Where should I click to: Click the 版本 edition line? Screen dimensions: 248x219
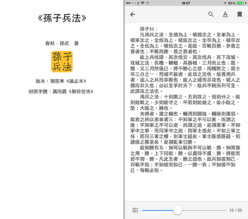point(61,81)
